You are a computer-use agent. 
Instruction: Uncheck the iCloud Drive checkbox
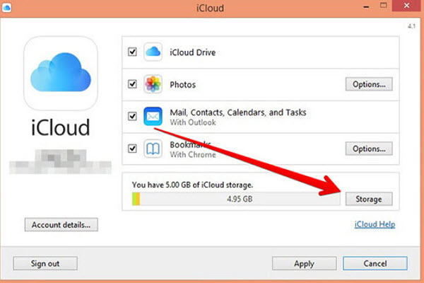click(x=132, y=52)
